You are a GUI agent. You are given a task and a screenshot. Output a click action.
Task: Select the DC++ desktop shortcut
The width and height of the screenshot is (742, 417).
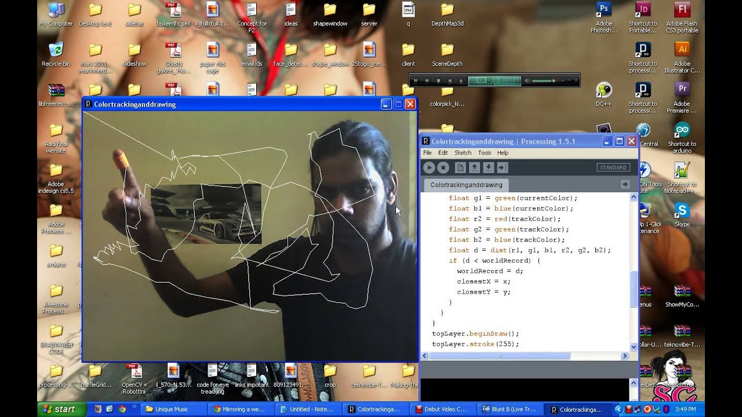click(604, 95)
